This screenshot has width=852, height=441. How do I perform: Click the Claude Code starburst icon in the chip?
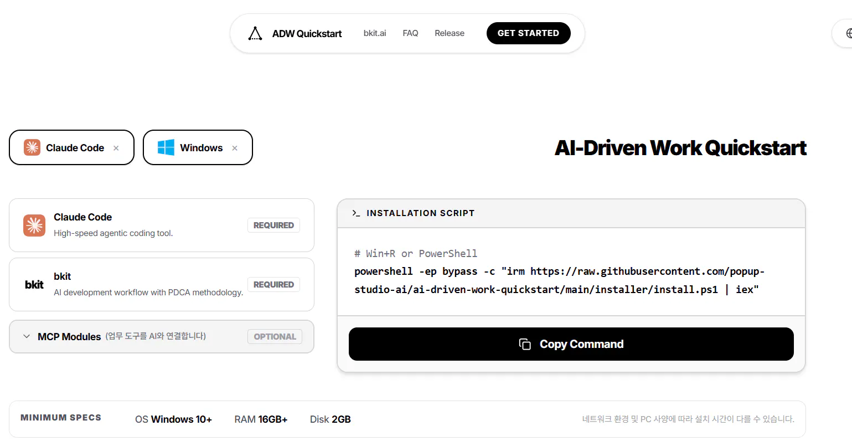(32, 147)
